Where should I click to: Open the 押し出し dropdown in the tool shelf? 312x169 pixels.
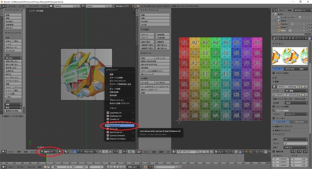(13, 58)
